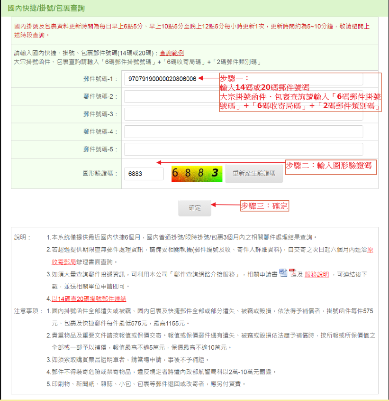The width and height of the screenshot is (389, 401).
Task: Focus the 郵件號碼-2 input field
Action: tap(244, 97)
